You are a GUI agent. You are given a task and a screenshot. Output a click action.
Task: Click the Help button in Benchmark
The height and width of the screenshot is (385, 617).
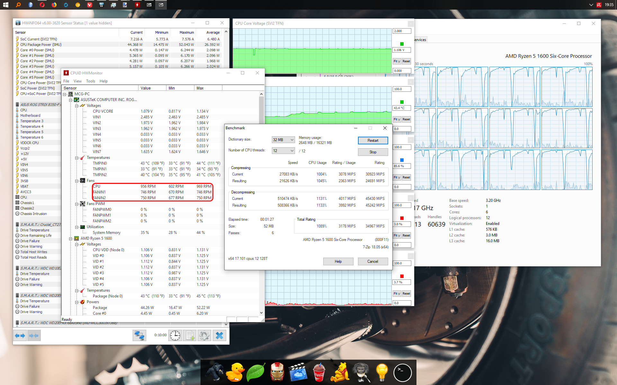(338, 261)
